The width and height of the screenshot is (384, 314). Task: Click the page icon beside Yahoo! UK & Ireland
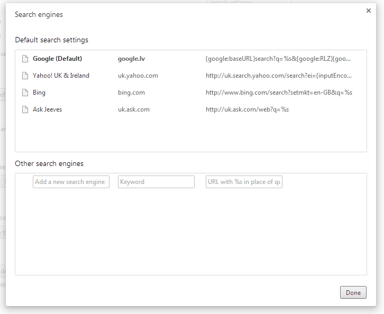tap(25, 76)
